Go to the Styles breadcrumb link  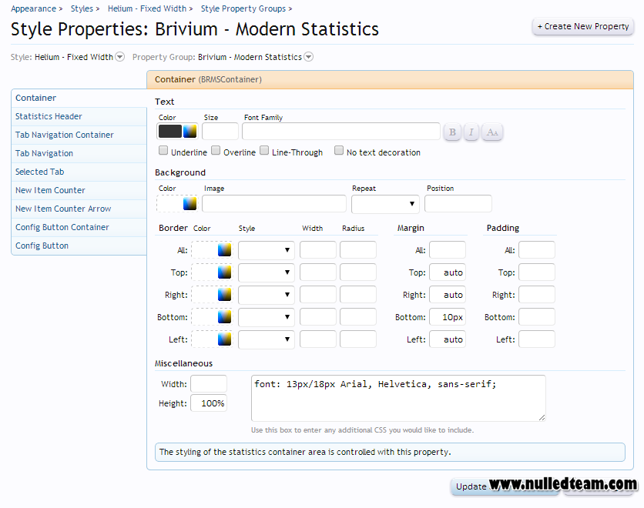coord(82,8)
